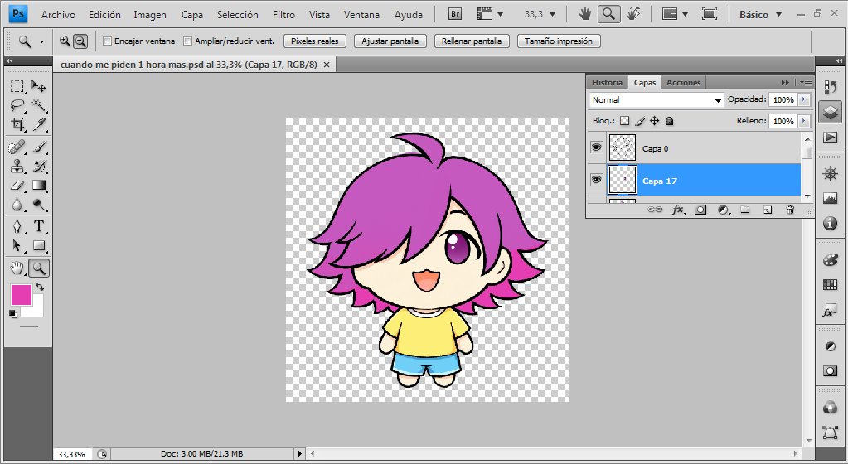
Task: Select the Lasso tool
Action: pos(17,105)
